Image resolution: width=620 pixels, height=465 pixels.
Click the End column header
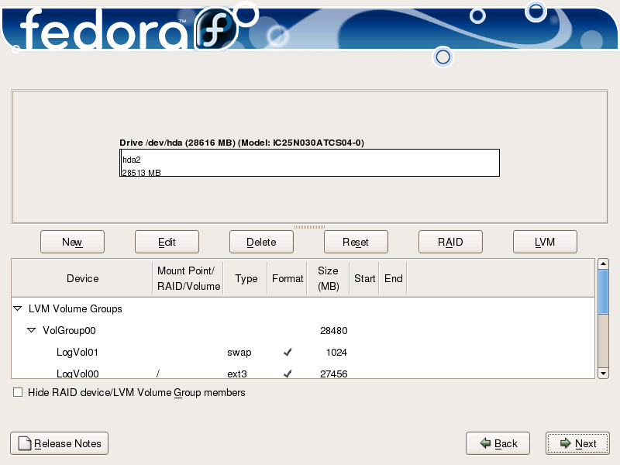click(x=394, y=278)
